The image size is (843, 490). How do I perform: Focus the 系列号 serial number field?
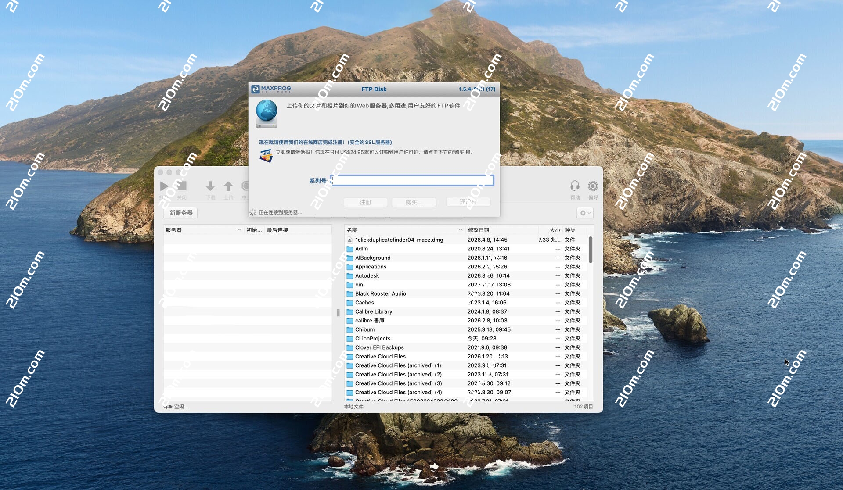[412, 180]
